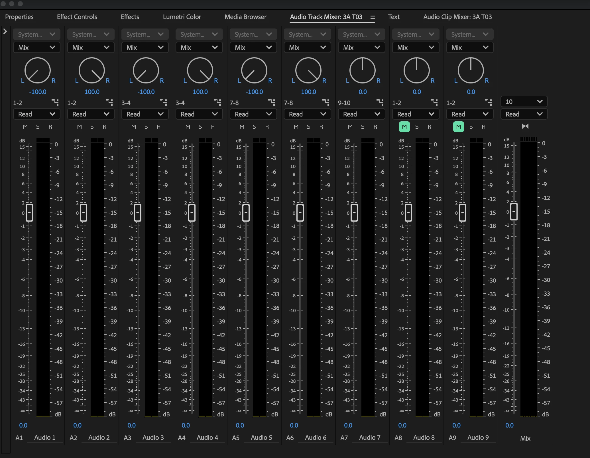Click the Solo icon on Audio 8 track
590x458 pixels.
(417, 127)
